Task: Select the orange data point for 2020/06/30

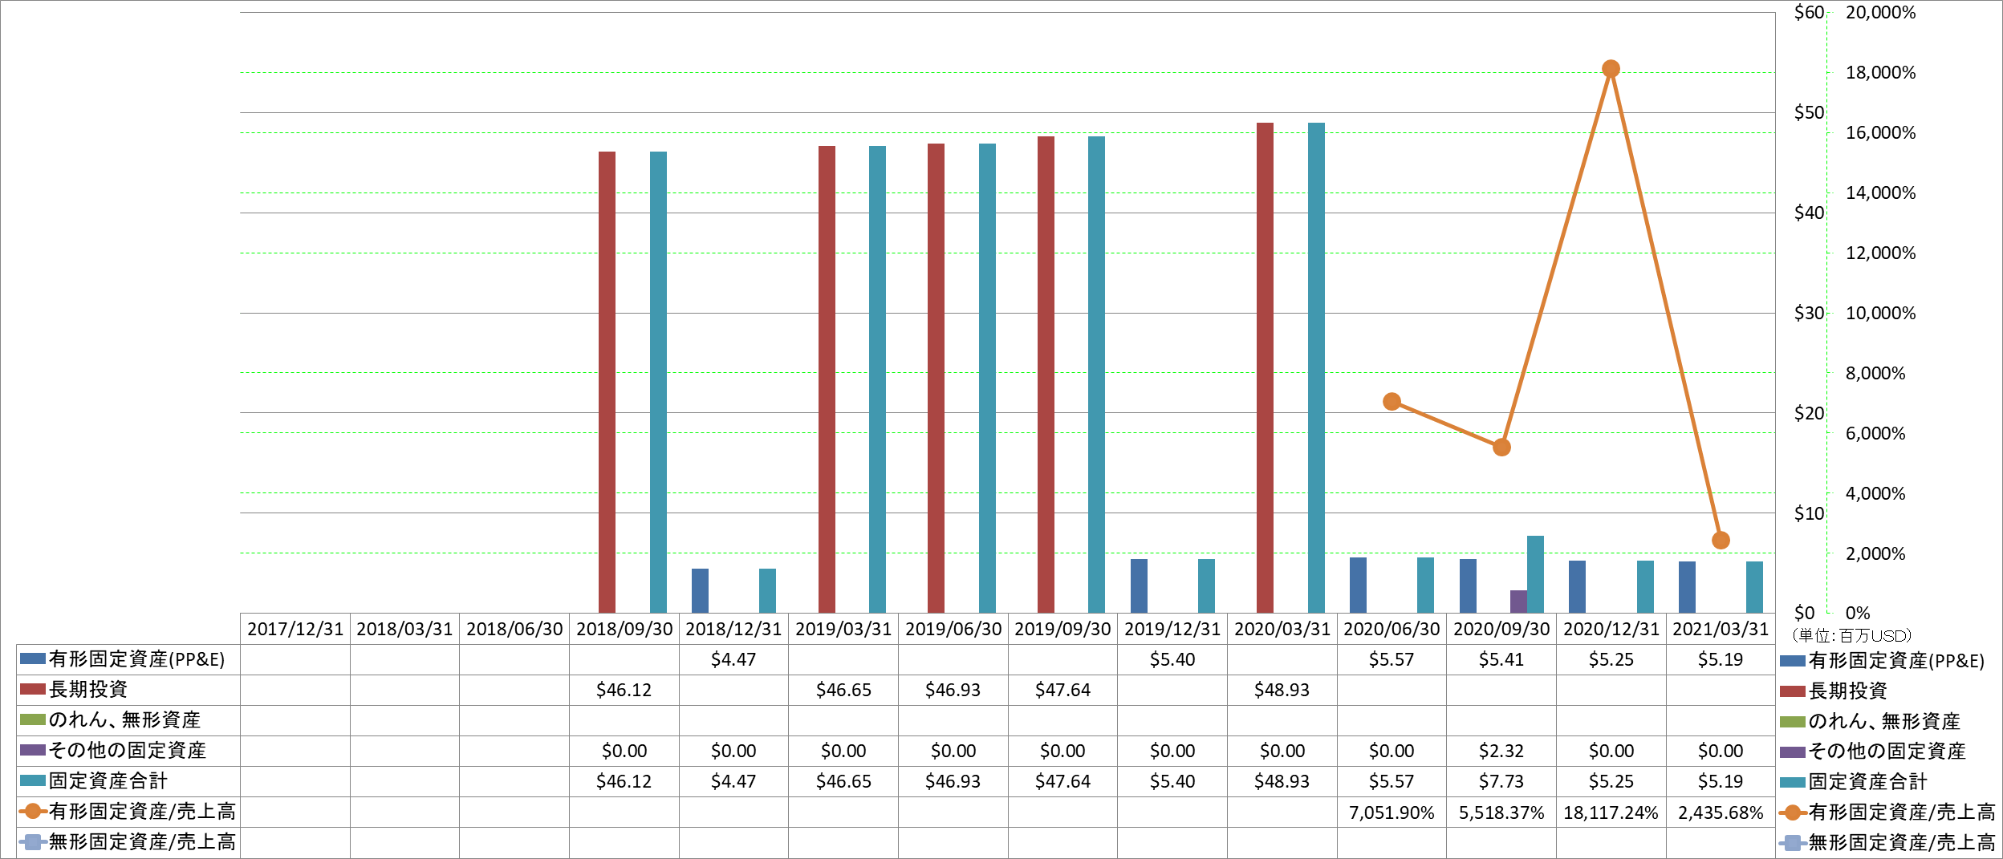Action: [x=1392, y=401]
